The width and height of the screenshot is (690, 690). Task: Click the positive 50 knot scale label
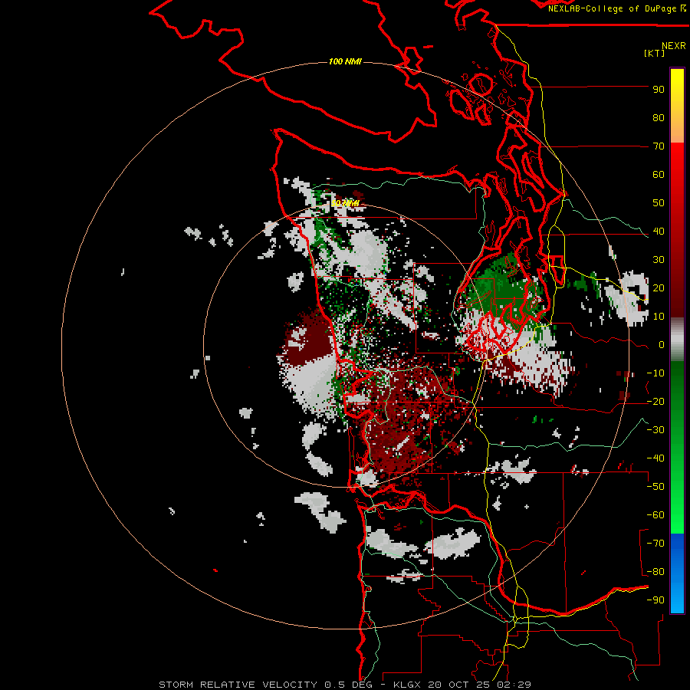click(x=659, y=203)
